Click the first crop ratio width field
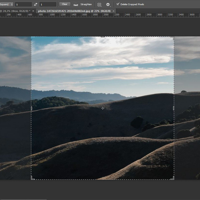This screenshot has height=200, width=200. pos(23,4)
